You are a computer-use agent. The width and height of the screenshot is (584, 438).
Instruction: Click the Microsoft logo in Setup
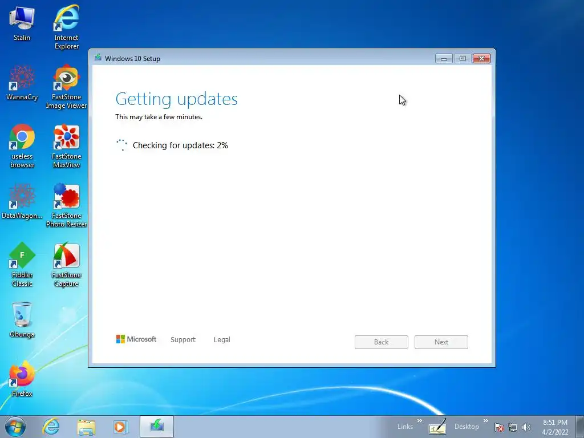point(136,339)
